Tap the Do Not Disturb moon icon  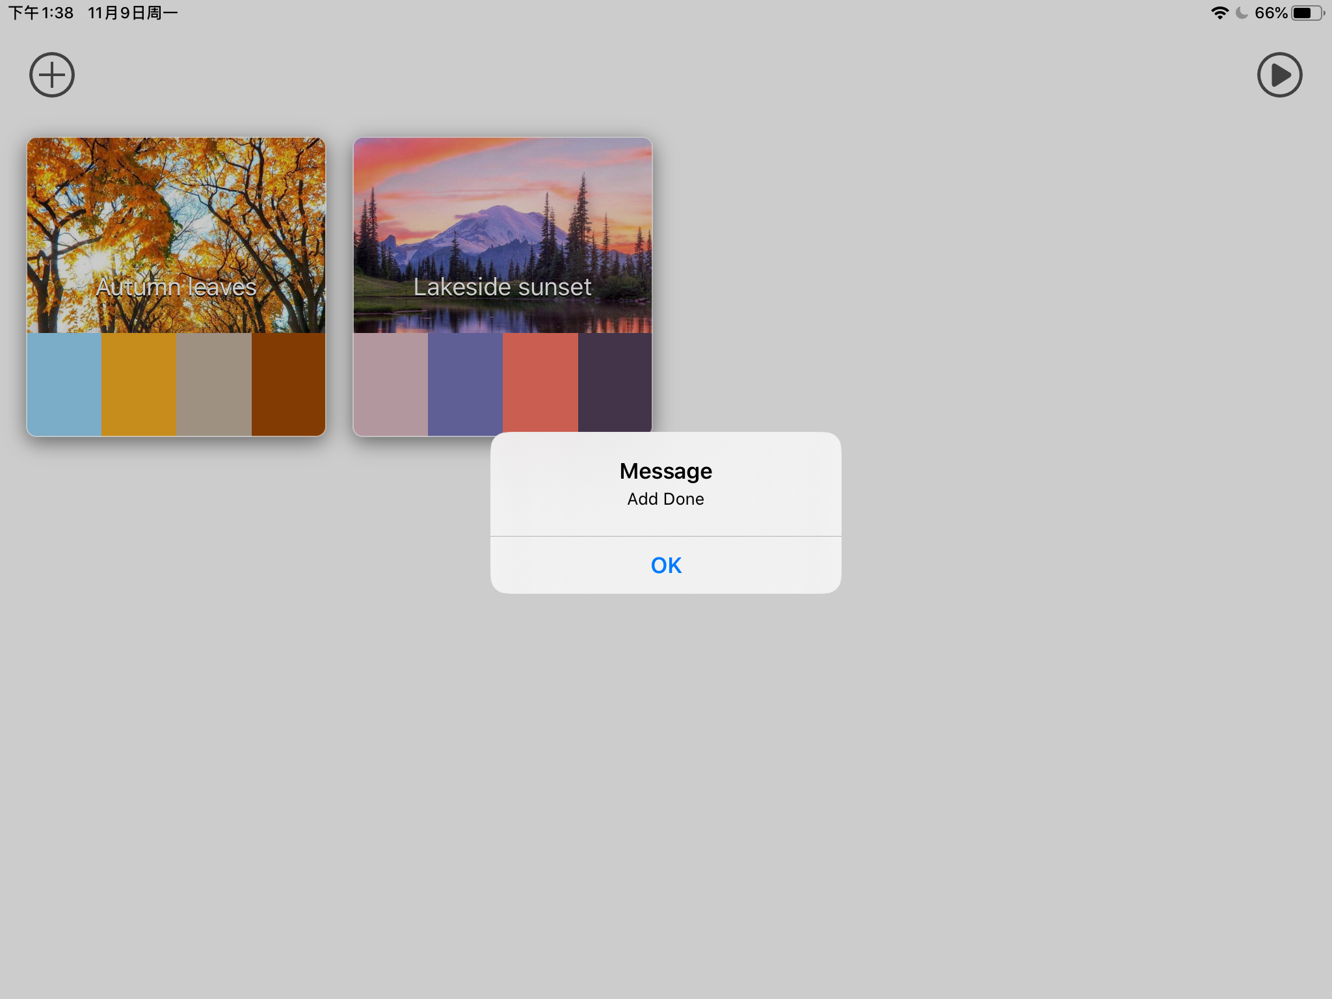pyautogui.click(x=1242, y=13)
